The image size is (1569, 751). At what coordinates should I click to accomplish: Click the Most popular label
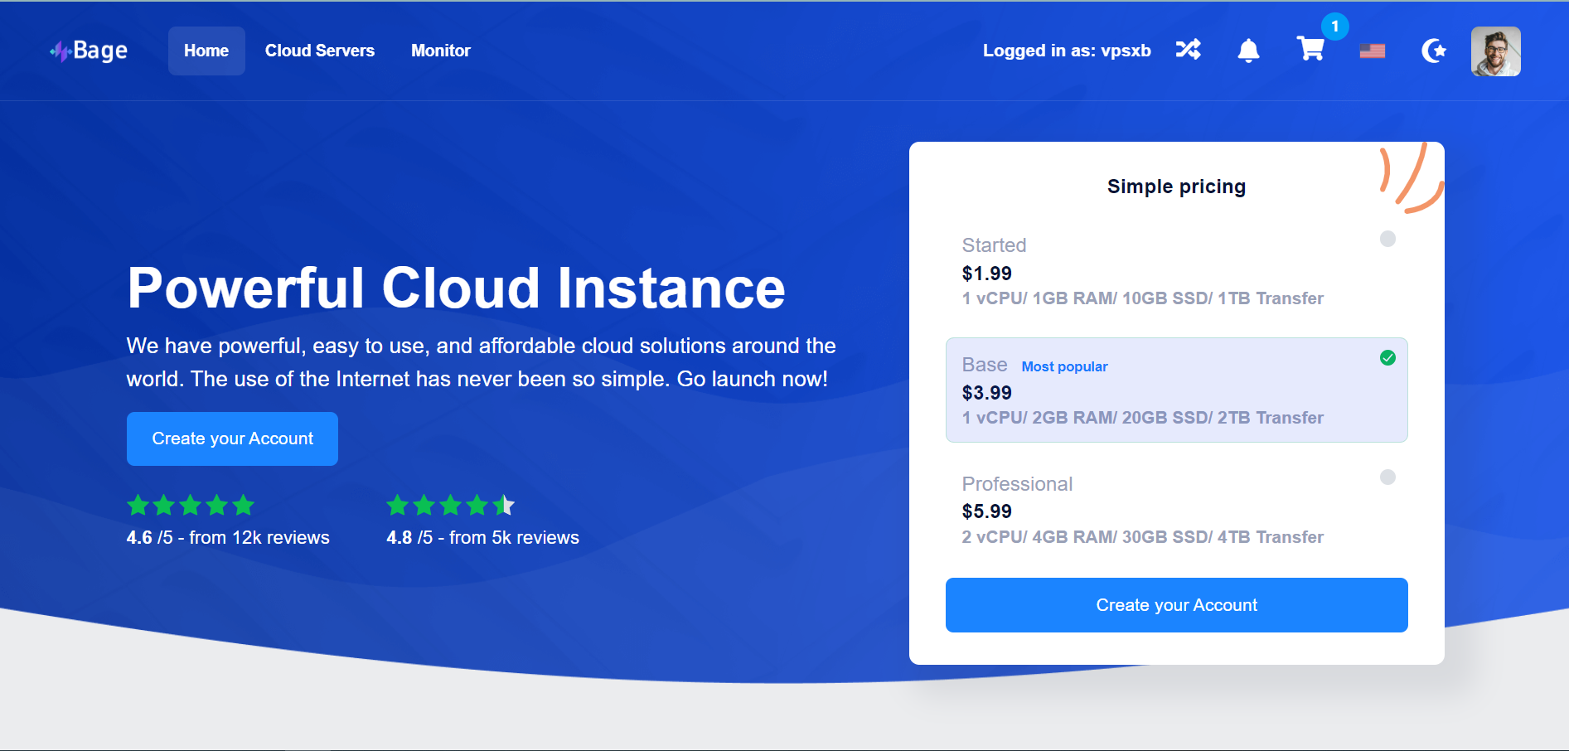pos(1064,366)
